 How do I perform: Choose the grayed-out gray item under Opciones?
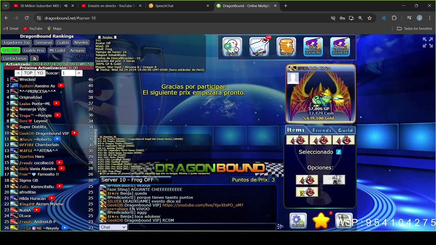(x=334, y=180)
